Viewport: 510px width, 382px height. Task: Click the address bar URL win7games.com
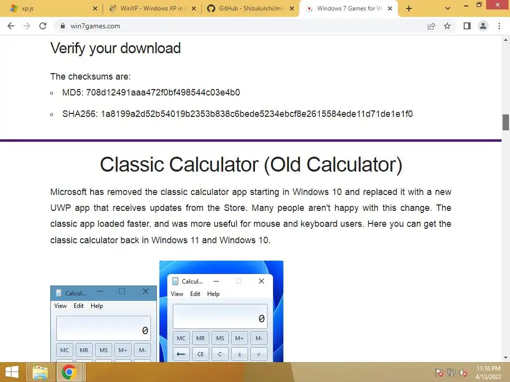(95, 26)
